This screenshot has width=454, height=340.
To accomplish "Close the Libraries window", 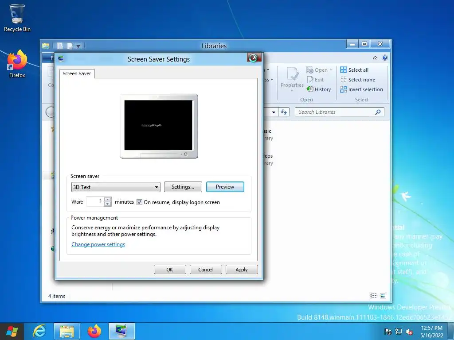I will 380,44.
